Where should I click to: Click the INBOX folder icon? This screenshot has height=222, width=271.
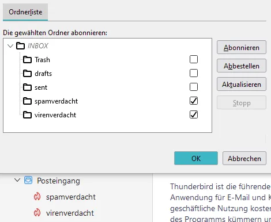pyautogui.click(x=20, y=46)
